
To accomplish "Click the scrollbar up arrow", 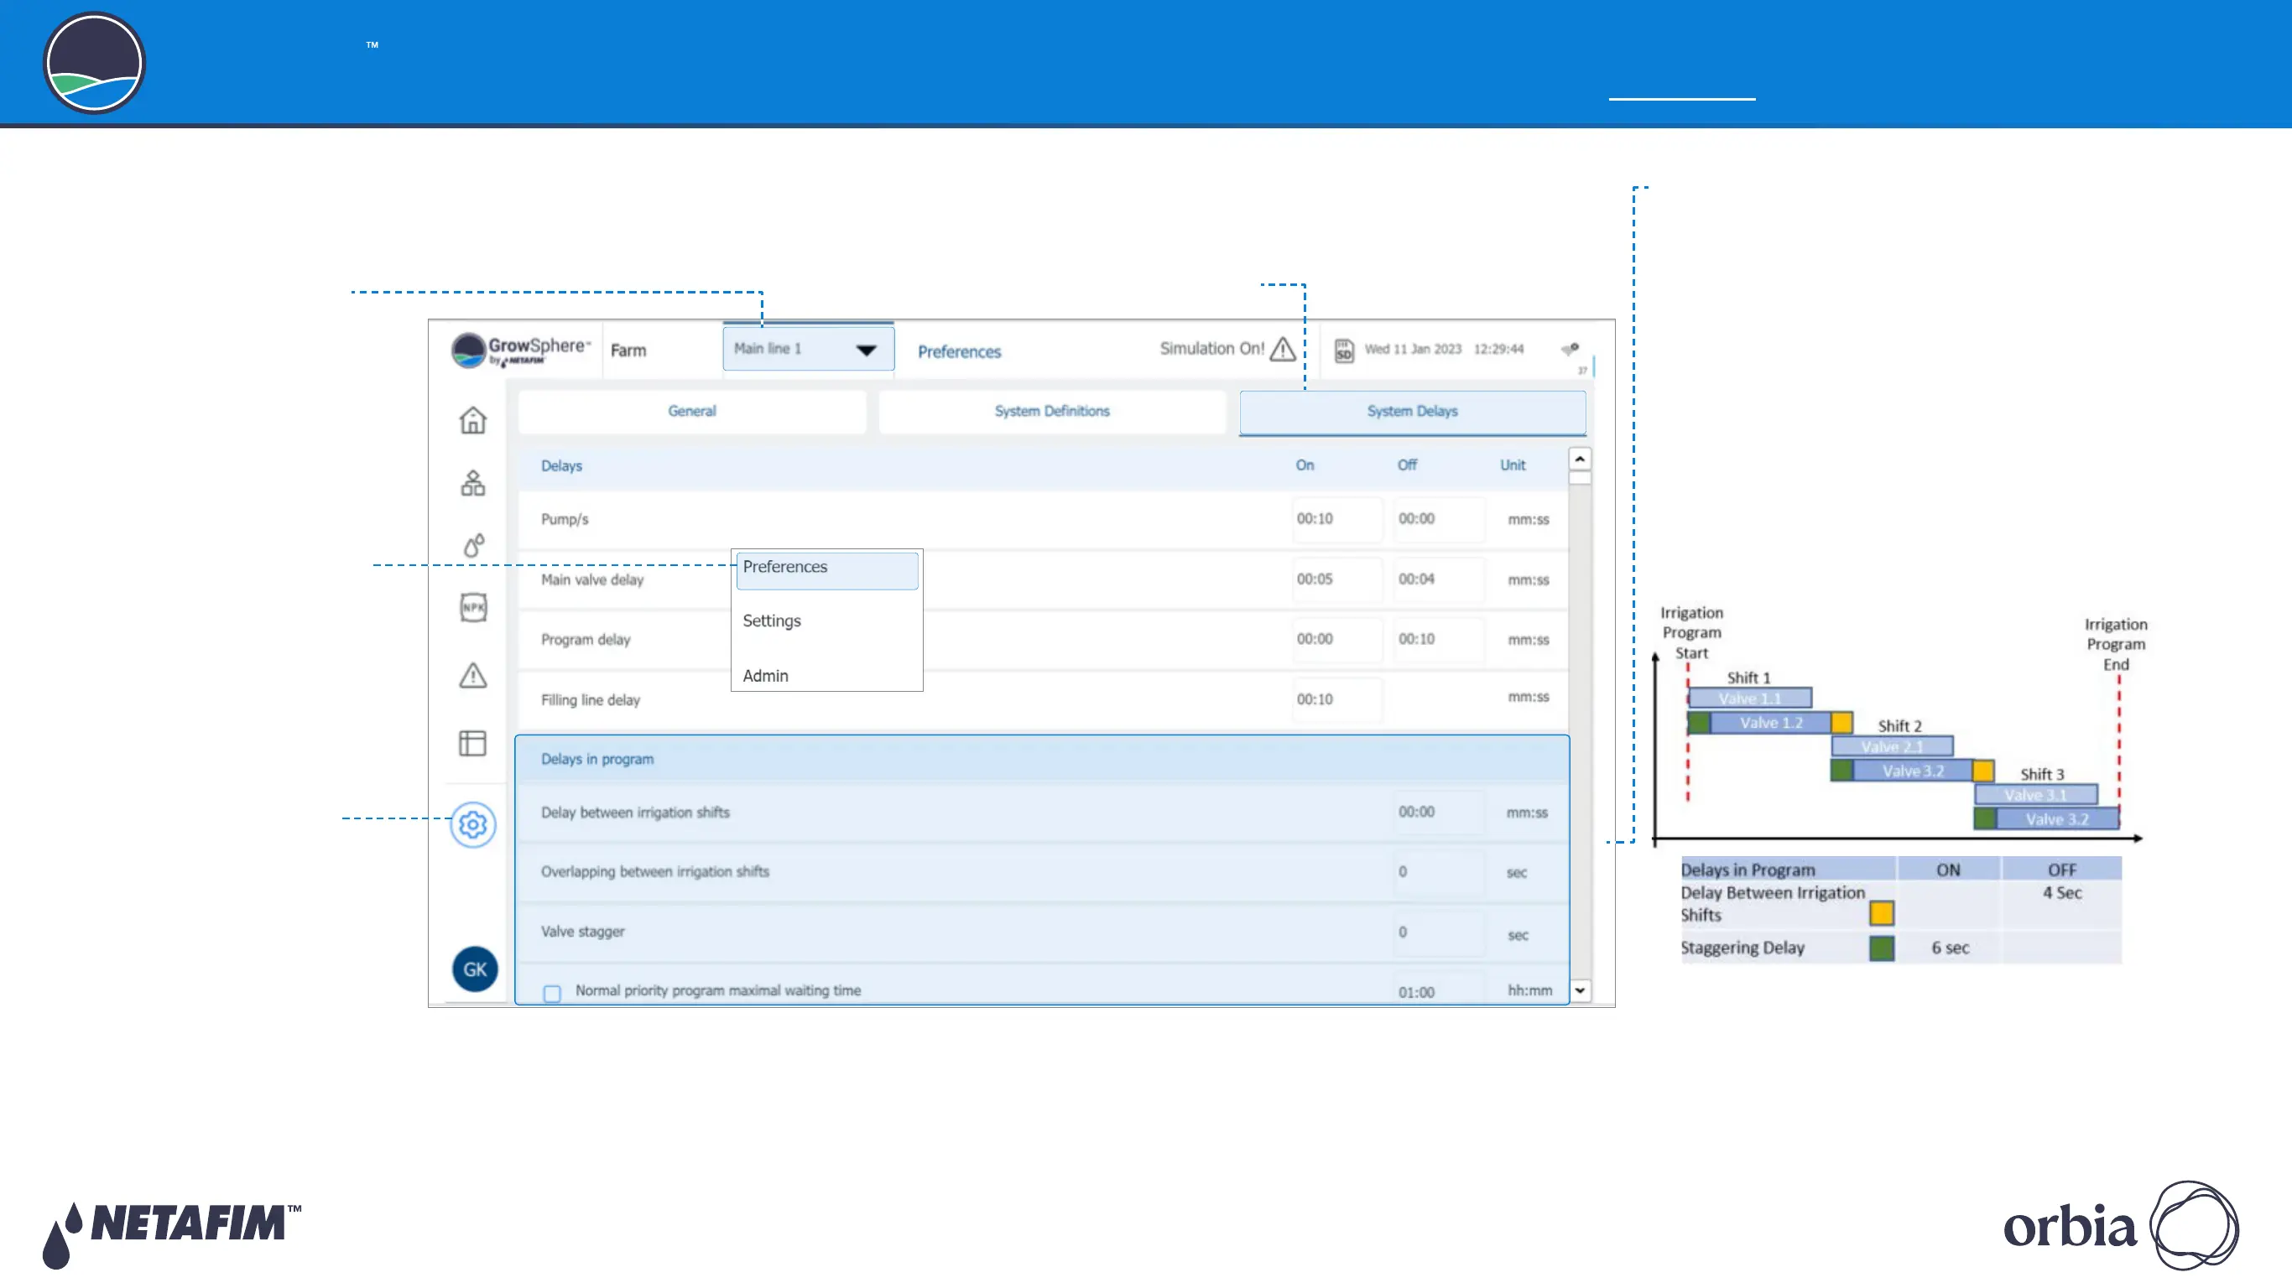I will click(x=1579, y=459).
